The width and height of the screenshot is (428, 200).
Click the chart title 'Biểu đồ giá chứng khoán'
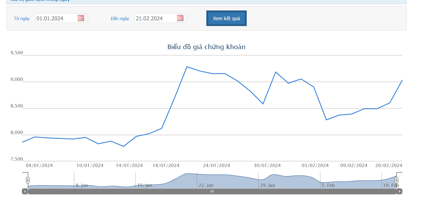(x=206, y=47)
